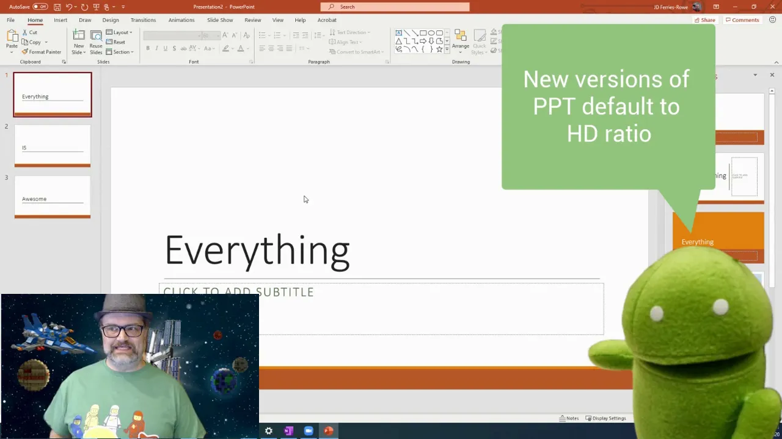This screenshot has height=439, width=782.
Task: Open the Slide Show tab
Action: click(x=220, y=20)
